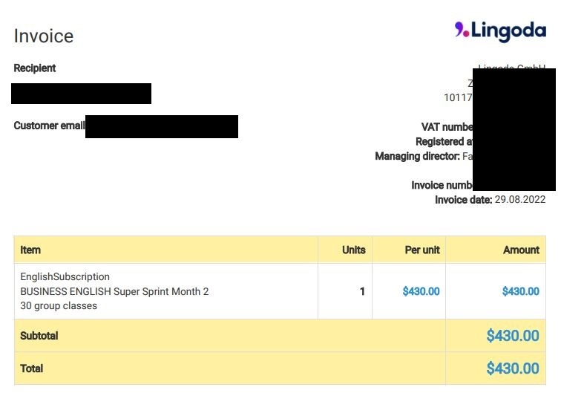
Task: Select the BUSINESS ENGLISH Super Sprint line
Action: coord(114,291)
